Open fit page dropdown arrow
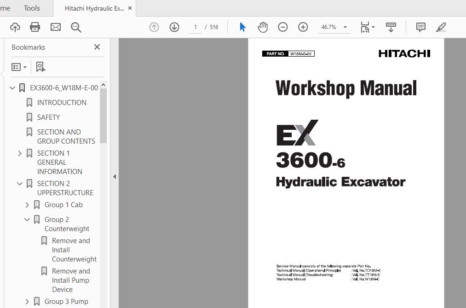This screenshot has width=466, height=308. pos(373,27)
